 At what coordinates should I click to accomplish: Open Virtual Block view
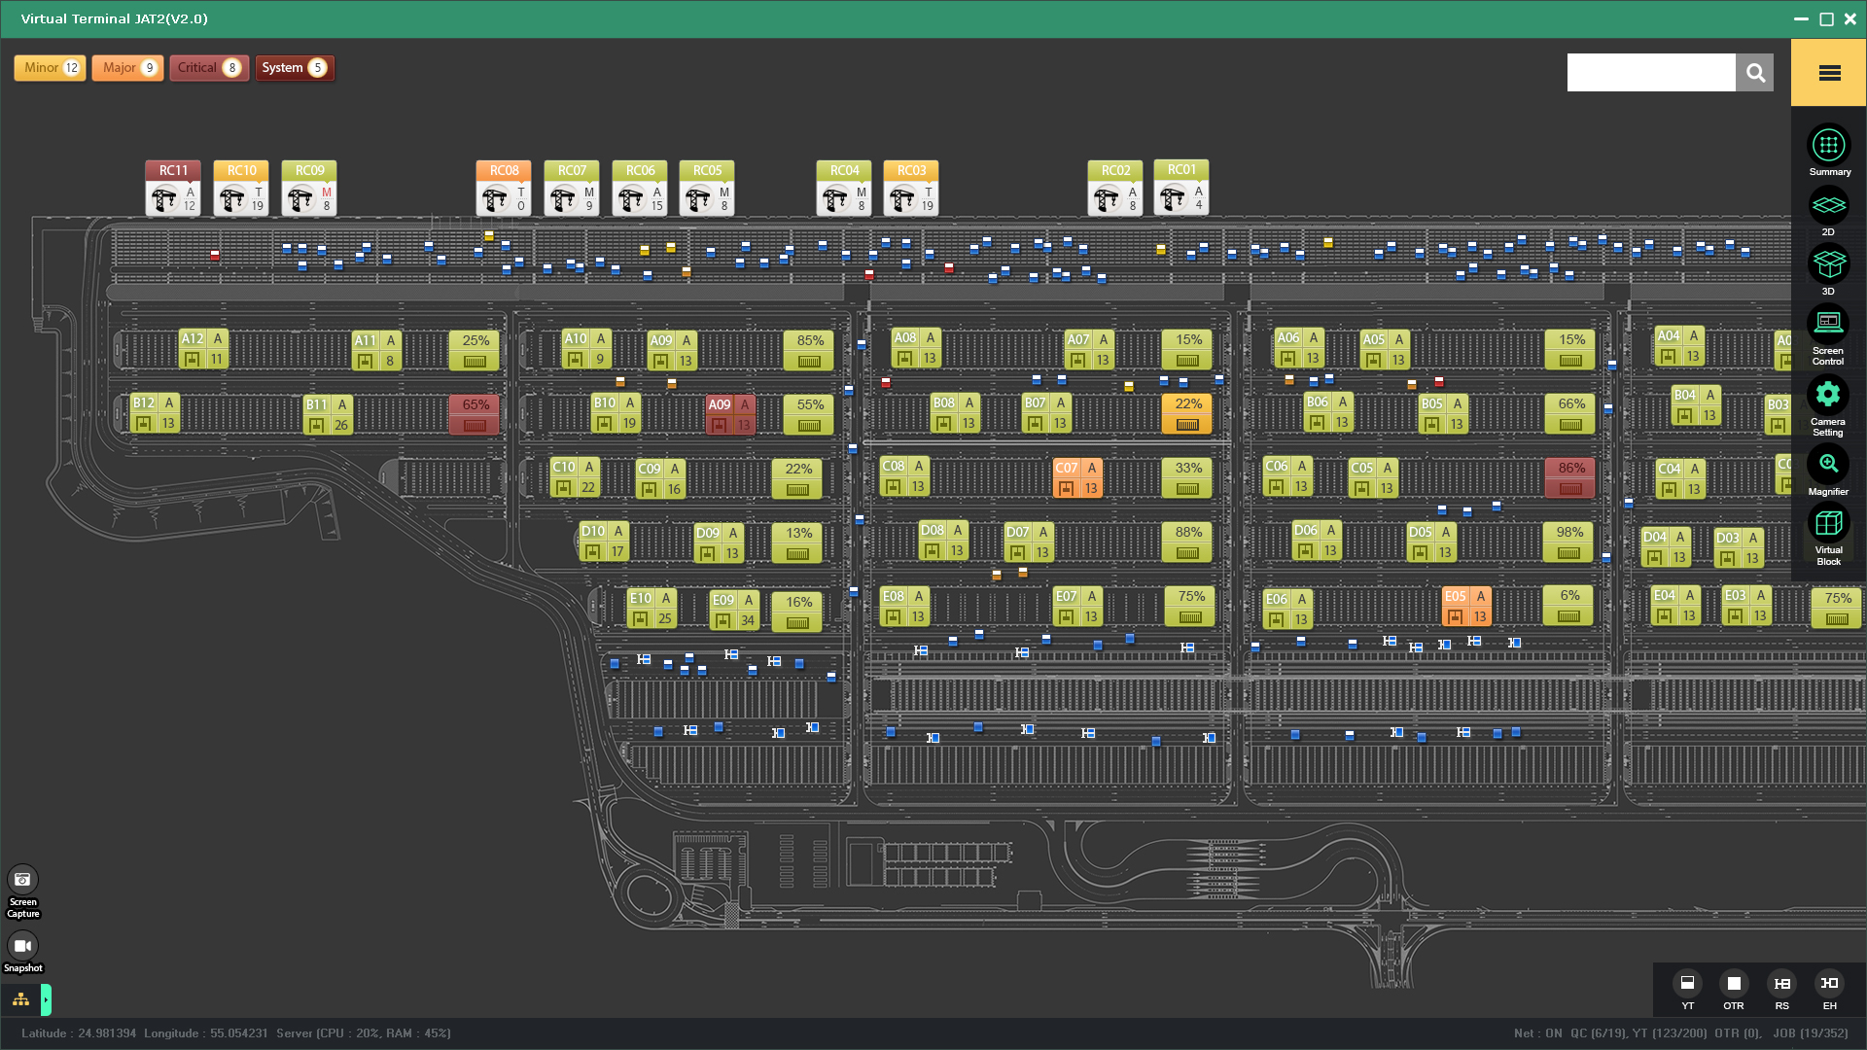pyautogui.click(x=1828, y=524)
